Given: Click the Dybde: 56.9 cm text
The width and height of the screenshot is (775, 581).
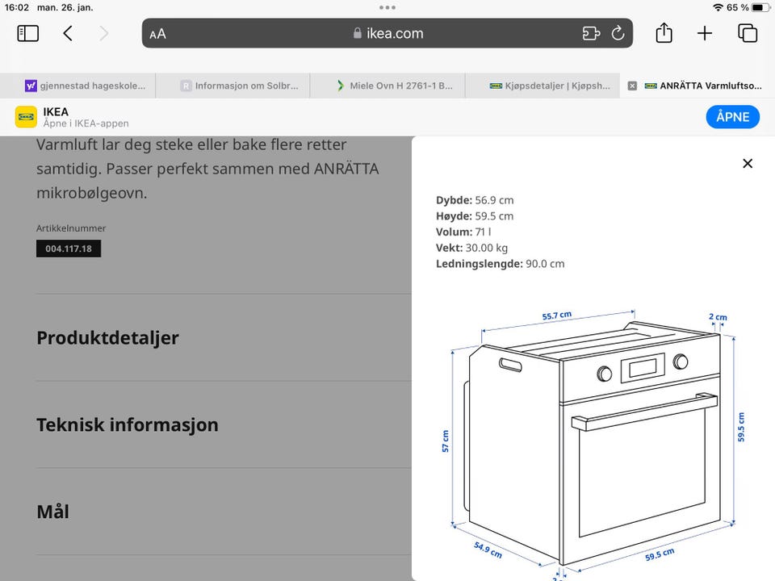Looking at the screenshot, I should pos(475,200).
